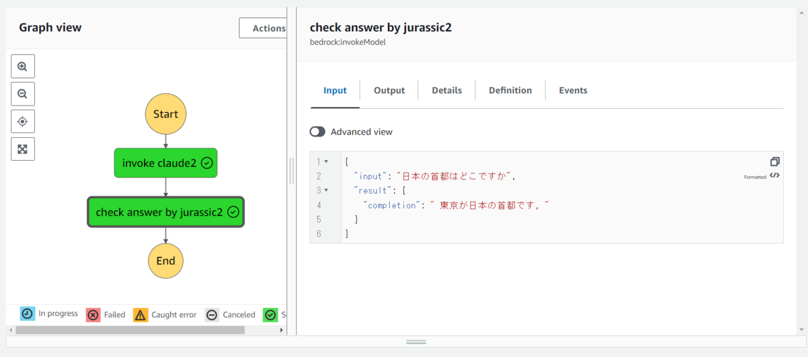Screen dimensions: 808x357
Task: Click the green Succeeded legend icon
Action: 270,315
